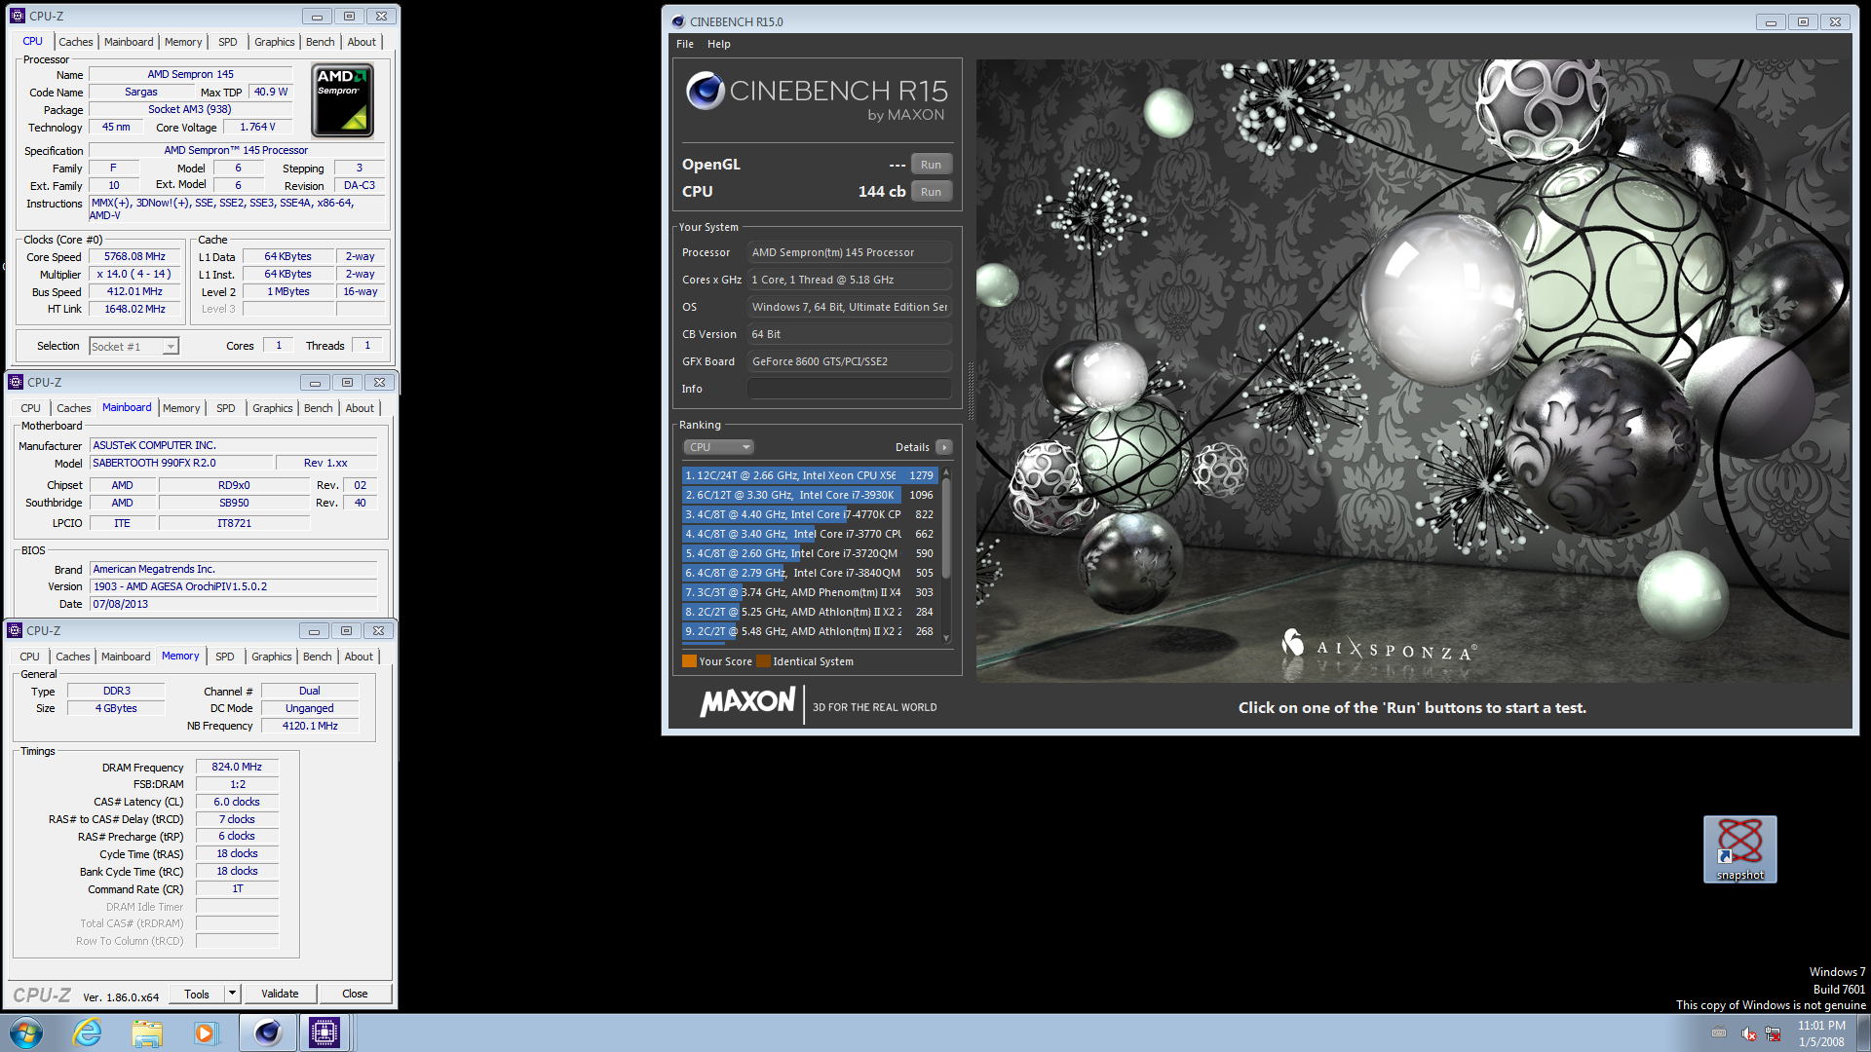Select ranking row 5.25 GHz AMD Athlon II X2

tap(809, 612)
